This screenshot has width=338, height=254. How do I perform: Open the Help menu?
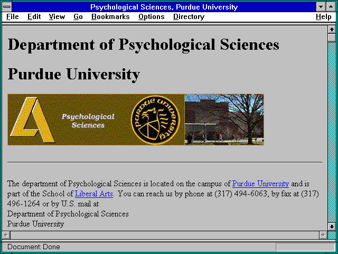click(x=324, y=17)
